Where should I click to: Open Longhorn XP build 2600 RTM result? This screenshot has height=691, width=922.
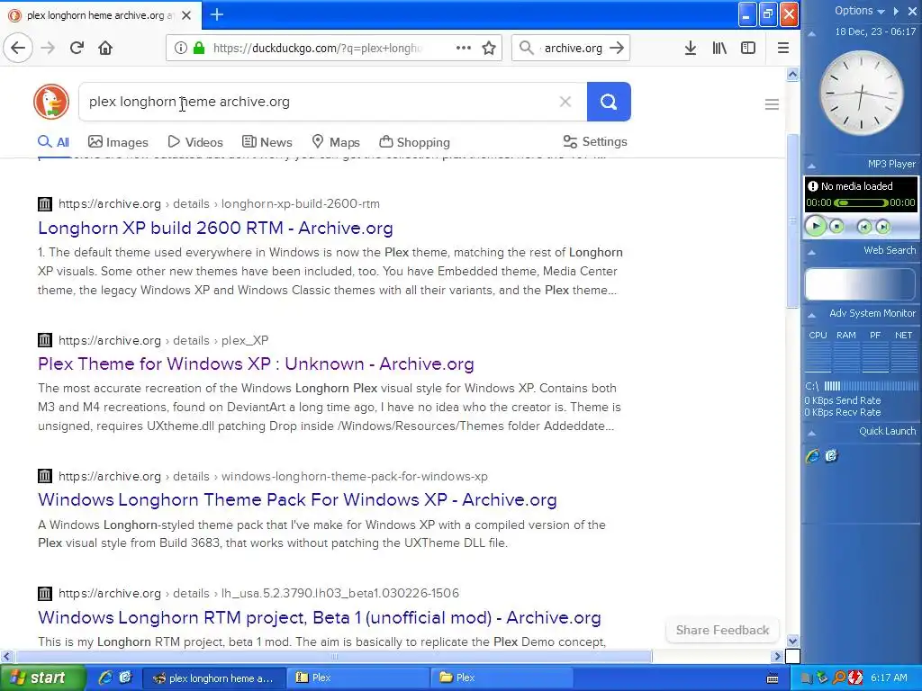(x=215, y=228)
